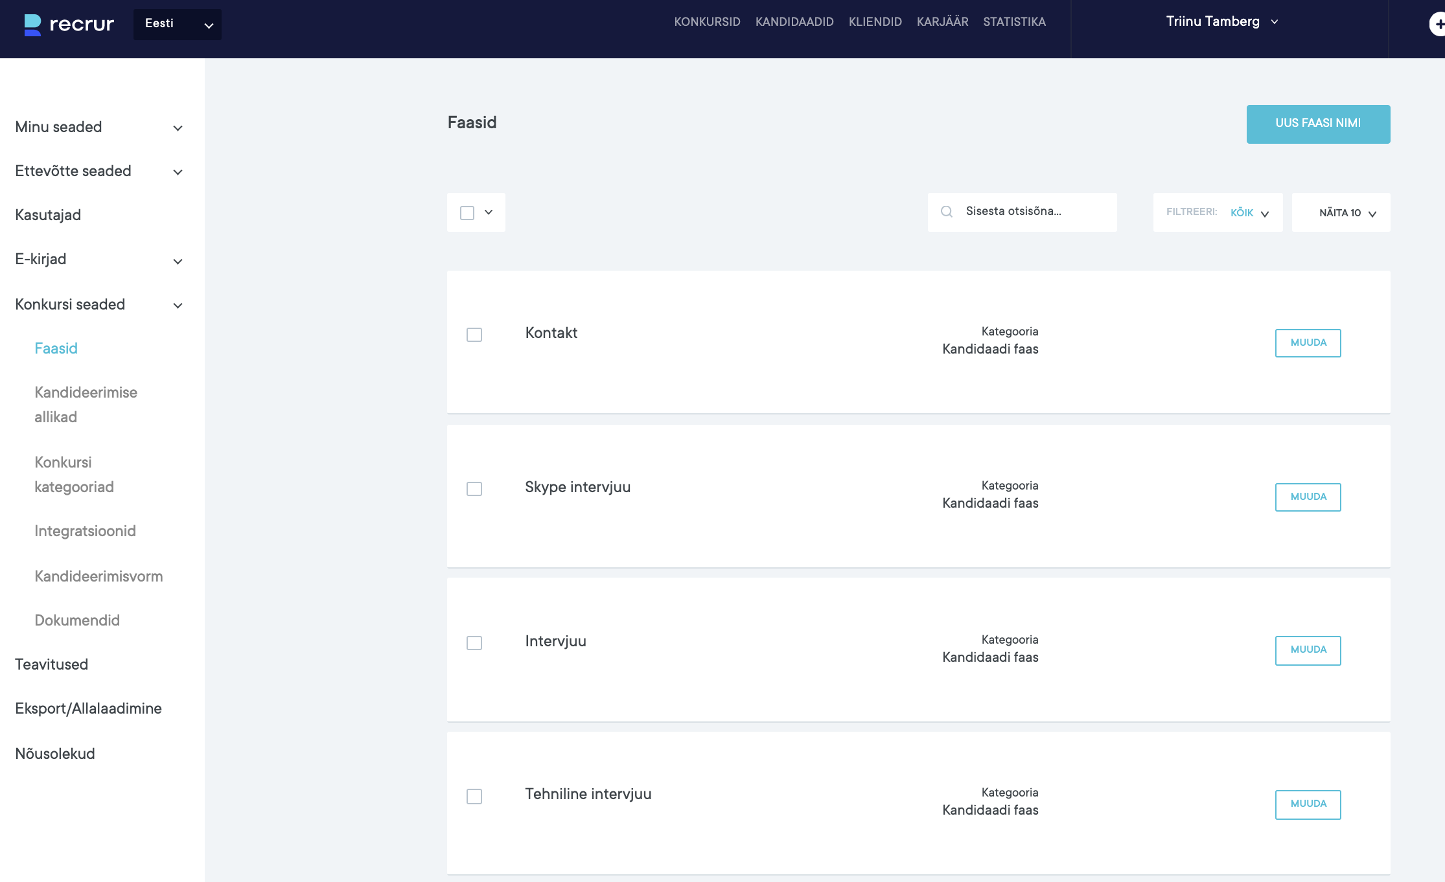Collapse Konkursi seaded chevron
The image size is (1445, 882).
[178, 306]
